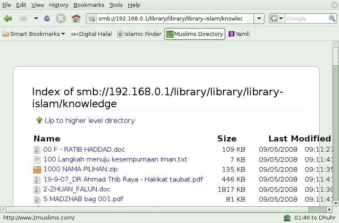
Task: Open the Yamli bookmark
Action: coord(239,34)
